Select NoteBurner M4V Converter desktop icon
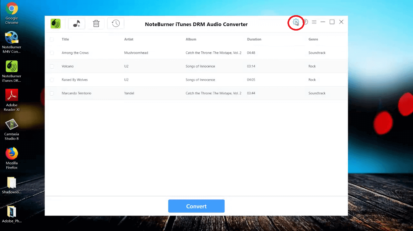This screenshot has width=413, height=231. pos(12,42)
